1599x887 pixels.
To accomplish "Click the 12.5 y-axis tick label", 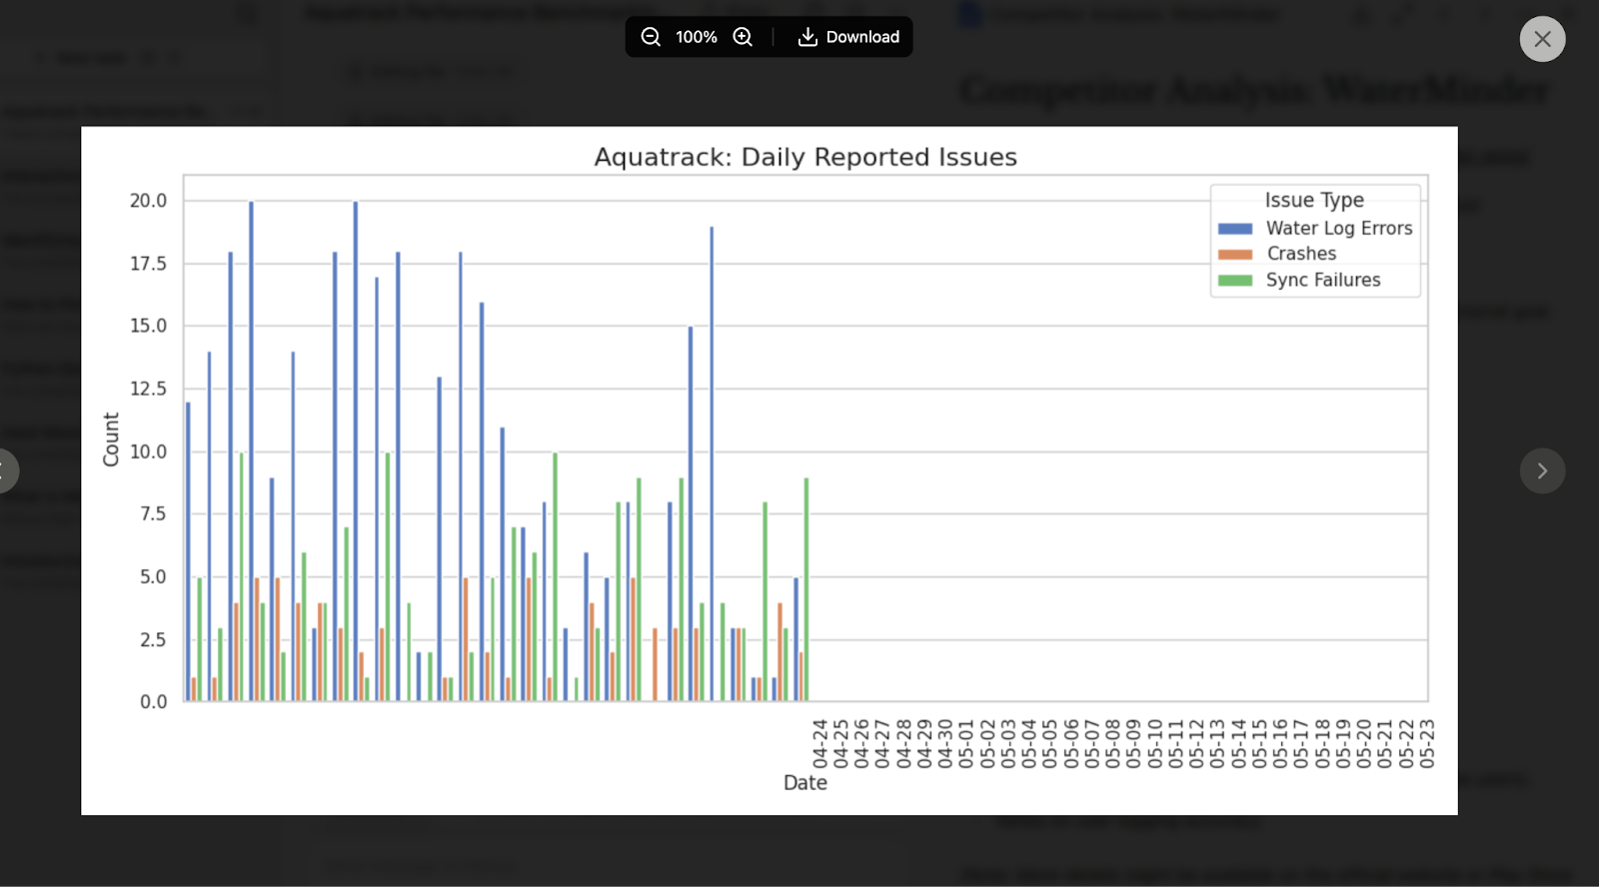I will click(x=148, y=389).
